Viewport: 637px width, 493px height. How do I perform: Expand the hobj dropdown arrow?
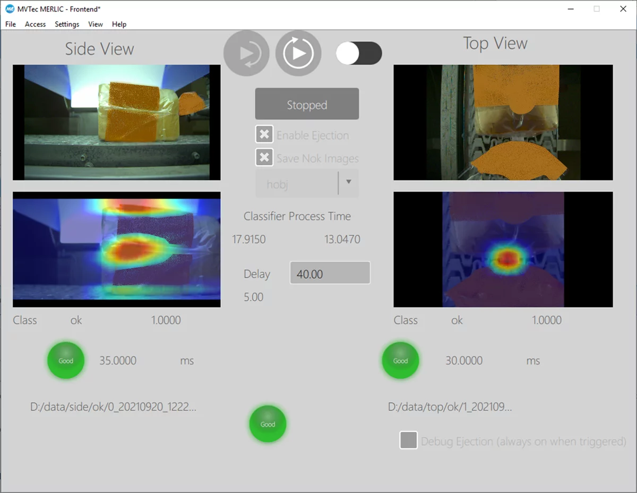[x=348, y=182]
